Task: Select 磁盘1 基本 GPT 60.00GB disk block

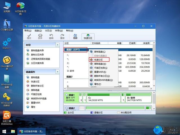Action: coord(71,98)
